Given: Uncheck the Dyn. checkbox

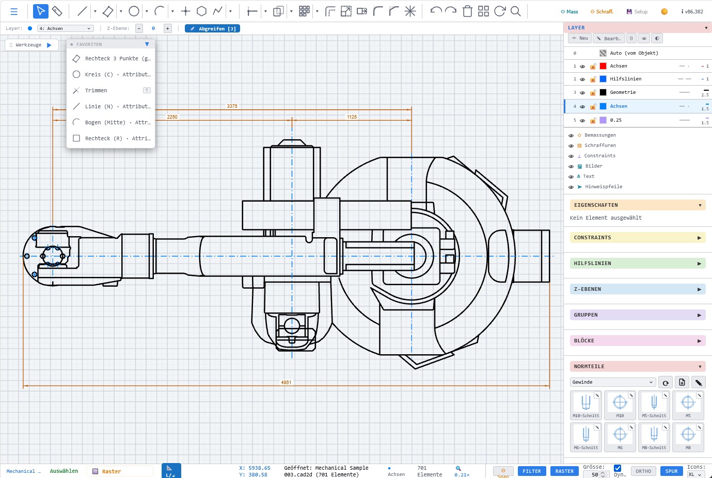Looking at the screenshot, I should click(618, 468).
